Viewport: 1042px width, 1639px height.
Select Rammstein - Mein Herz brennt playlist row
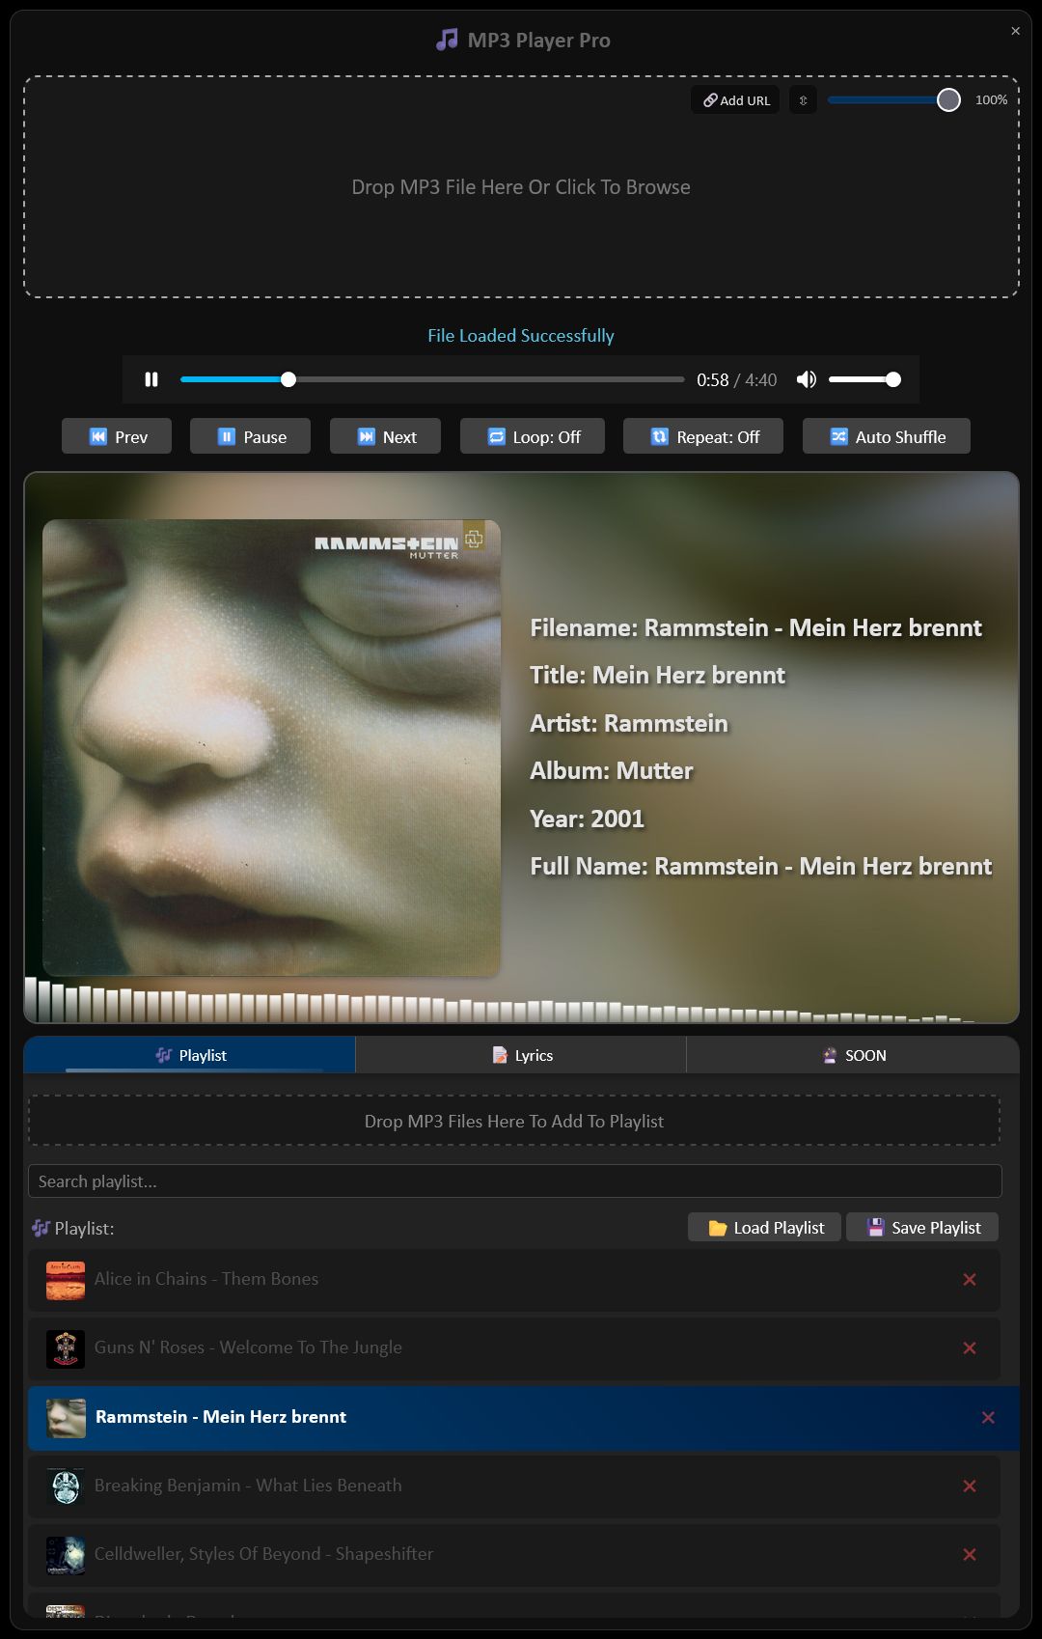click(x=524, y=1418)
